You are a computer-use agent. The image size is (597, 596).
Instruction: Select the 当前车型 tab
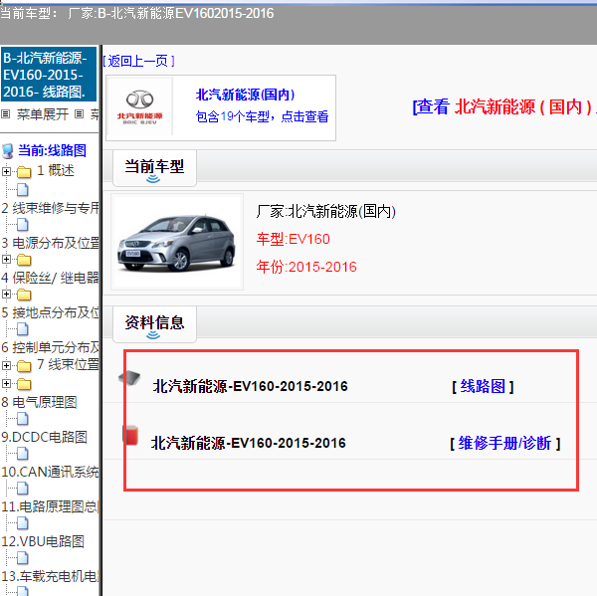tap(154, 168)
